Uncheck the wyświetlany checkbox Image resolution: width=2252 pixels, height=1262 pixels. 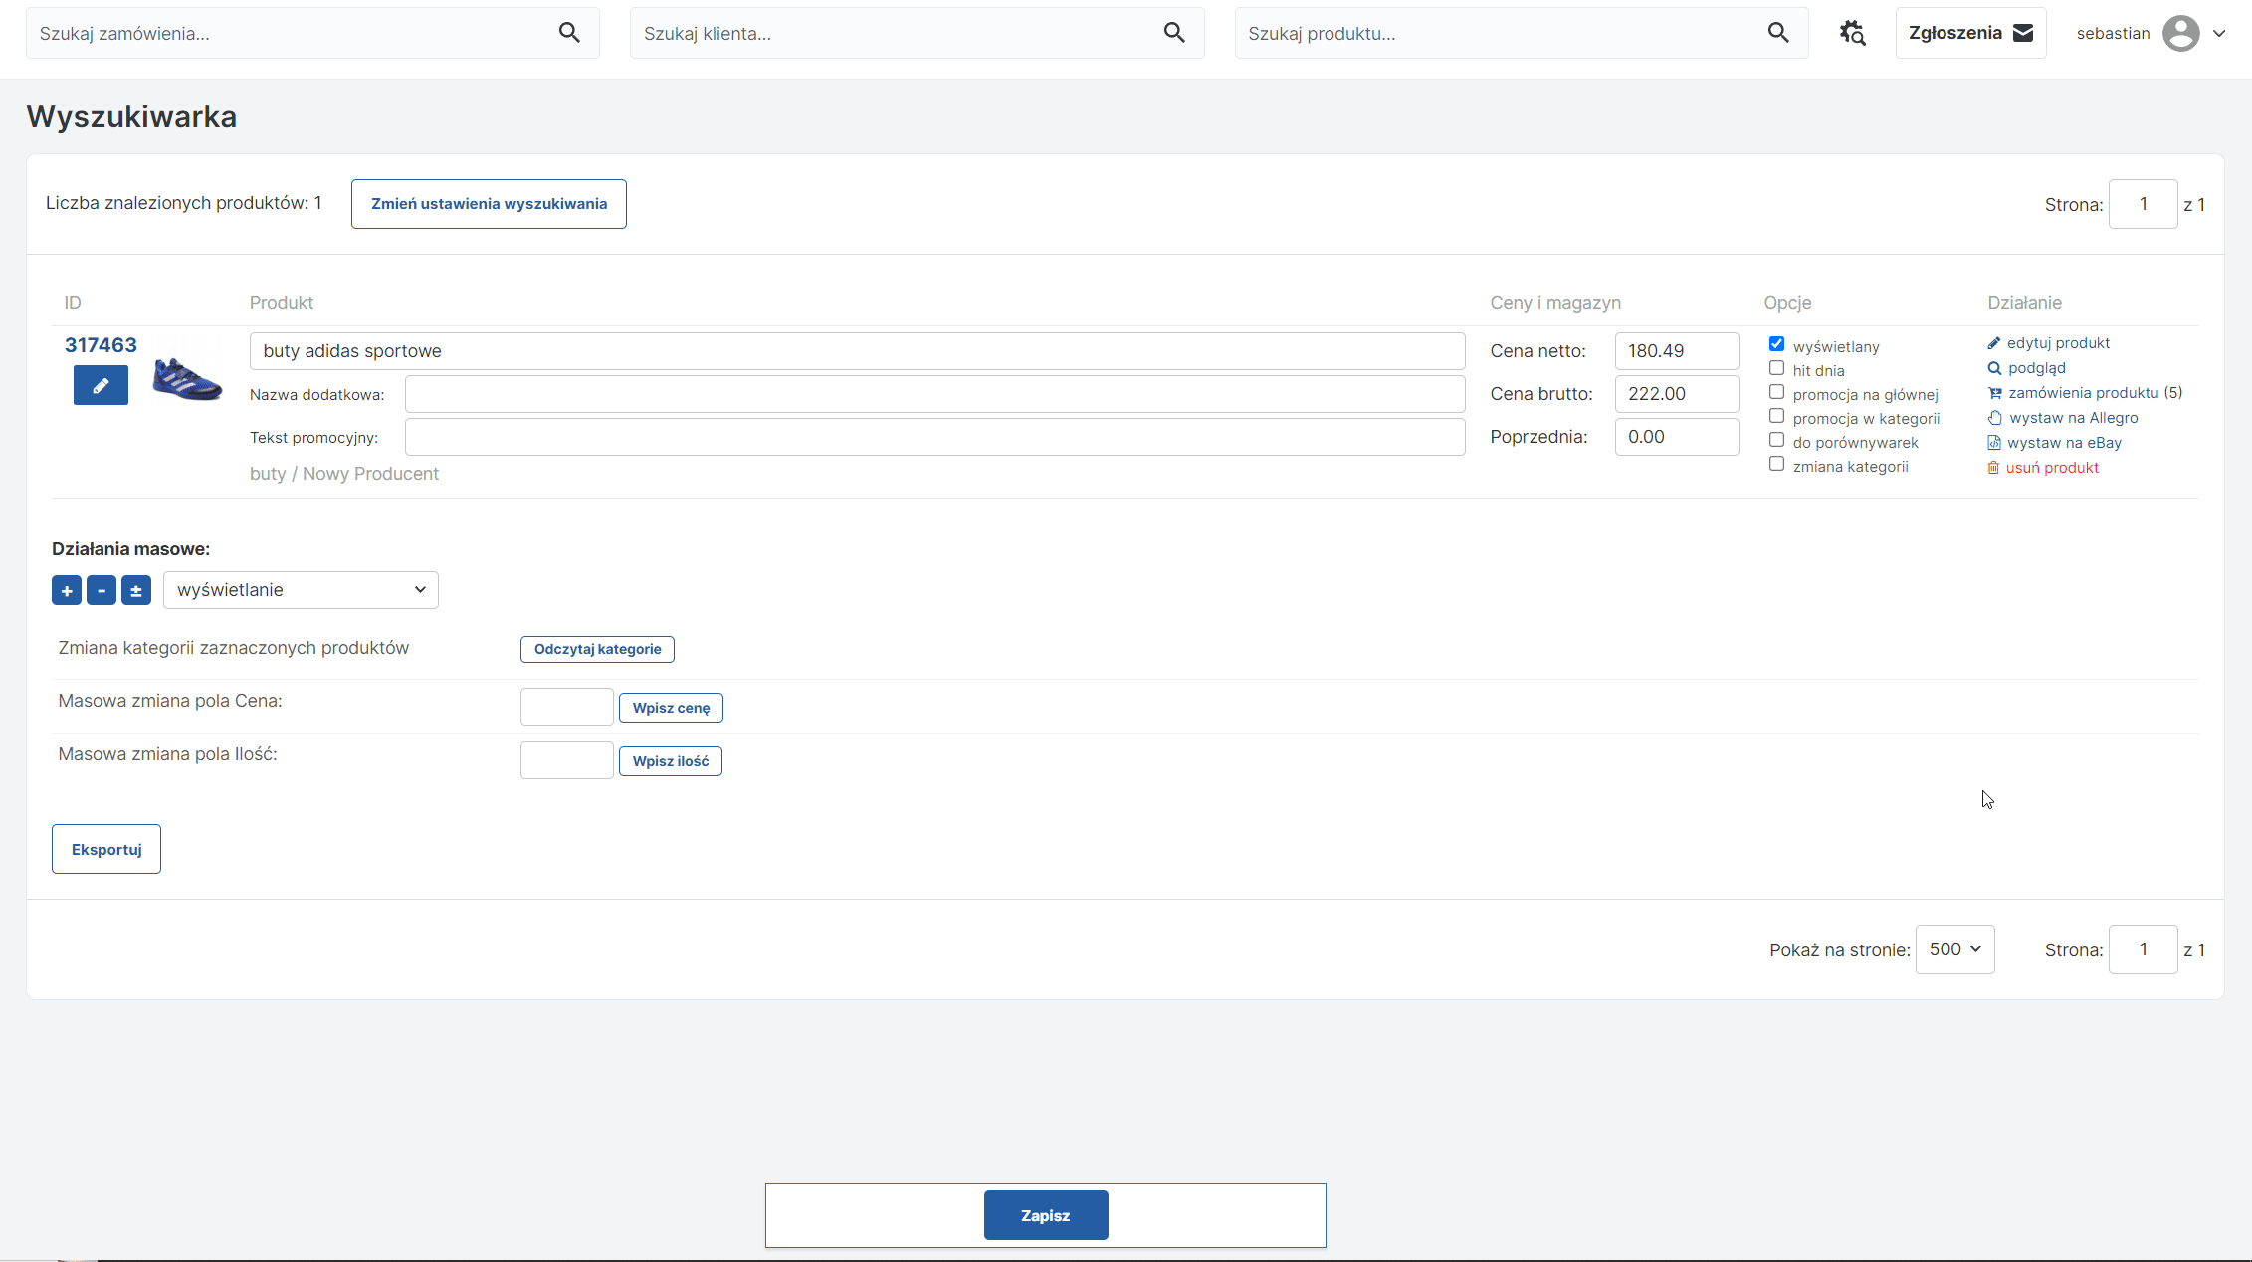[1776, 344]
